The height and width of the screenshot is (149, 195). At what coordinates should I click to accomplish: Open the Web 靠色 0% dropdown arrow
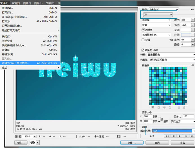(x=193, y=40)
